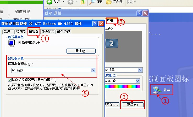Close the 显示 属性 dialog

click(145, 13)
